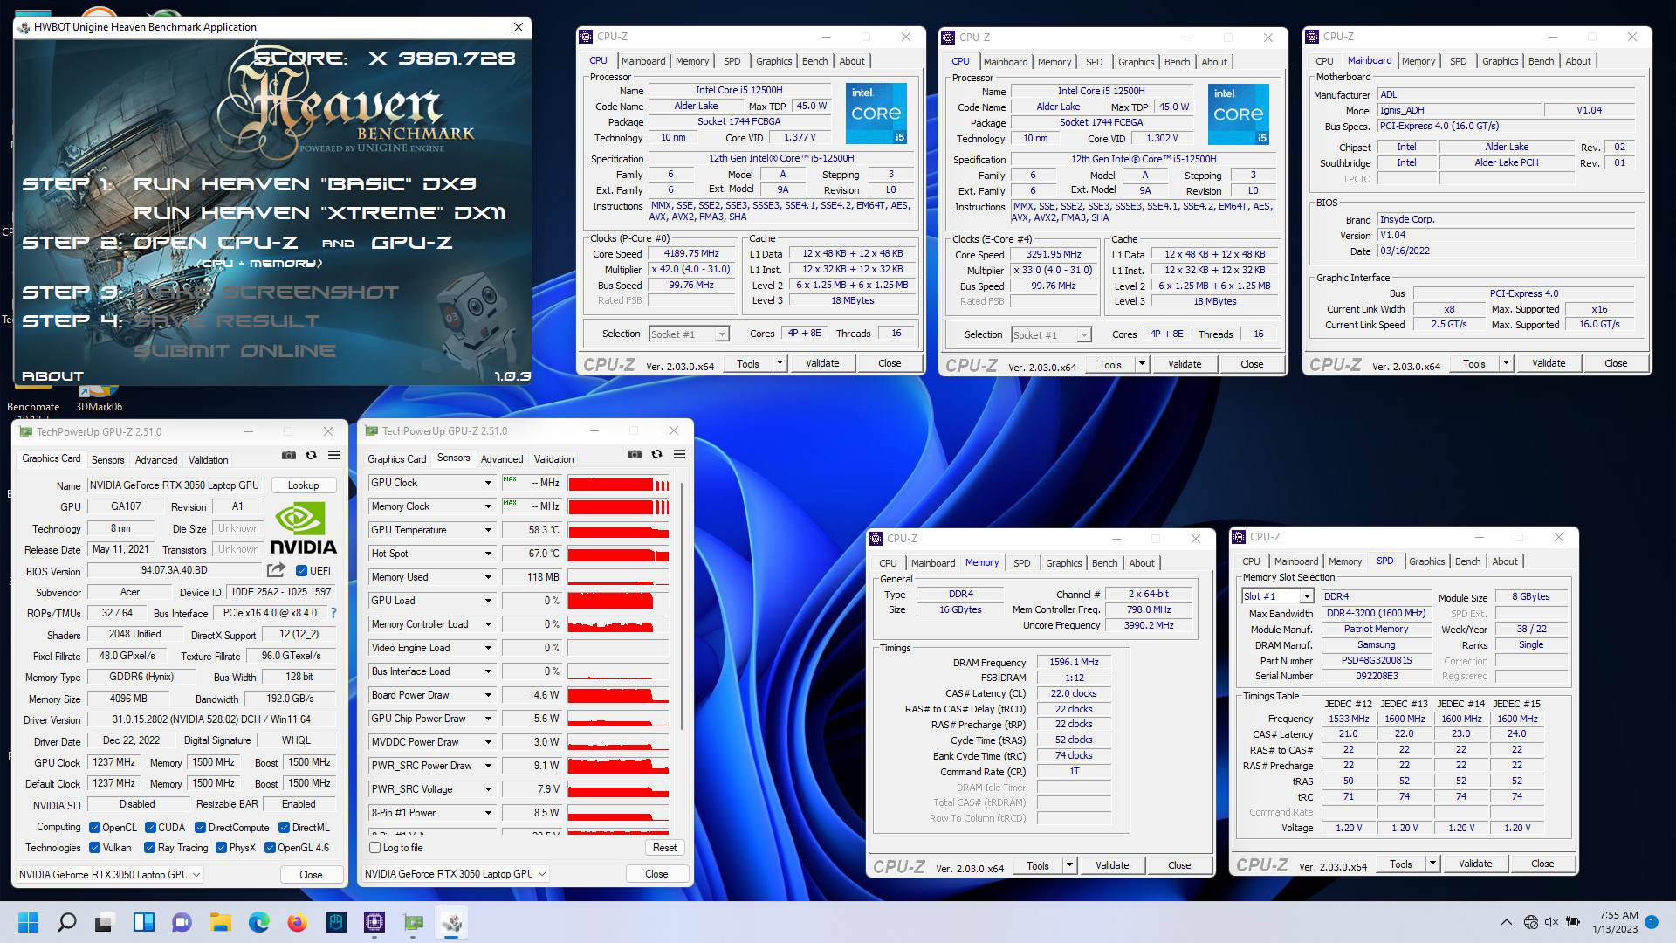Click RUN HEAVEN "XTREME" DX11
This screenshot has height=943, width=1676.
(319, 213)
